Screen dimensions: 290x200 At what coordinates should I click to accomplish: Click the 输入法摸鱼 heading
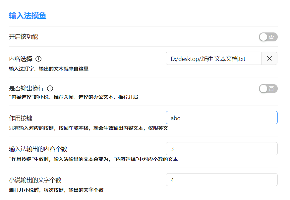[28, 16]
